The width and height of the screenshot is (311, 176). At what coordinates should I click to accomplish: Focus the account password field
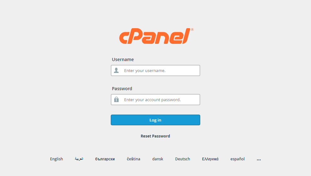point(156,100)
